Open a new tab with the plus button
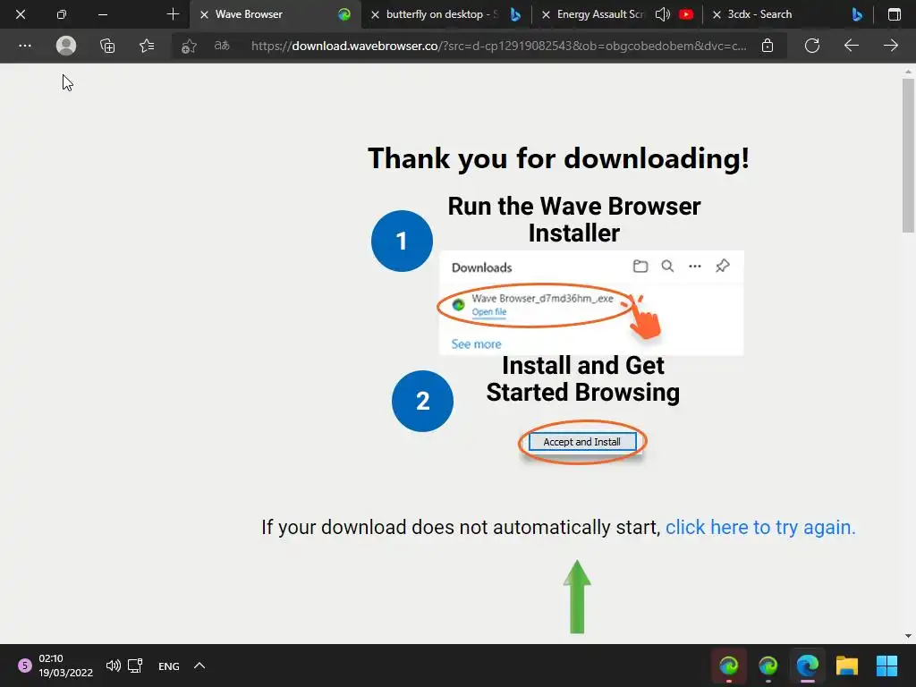 click(x=173, y=14)
